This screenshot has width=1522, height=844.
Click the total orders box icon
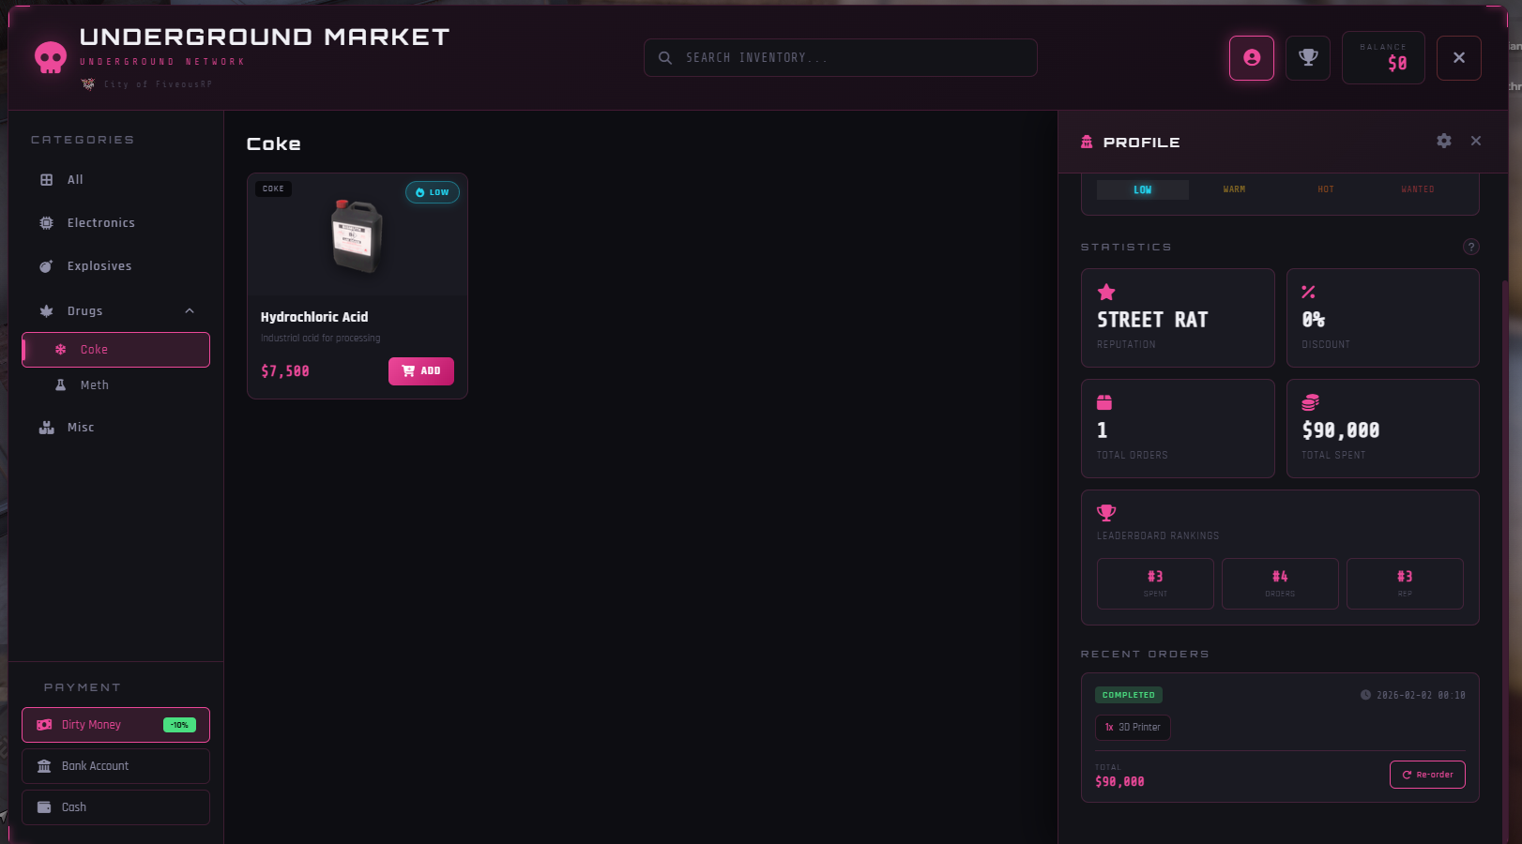point(1104,402)
